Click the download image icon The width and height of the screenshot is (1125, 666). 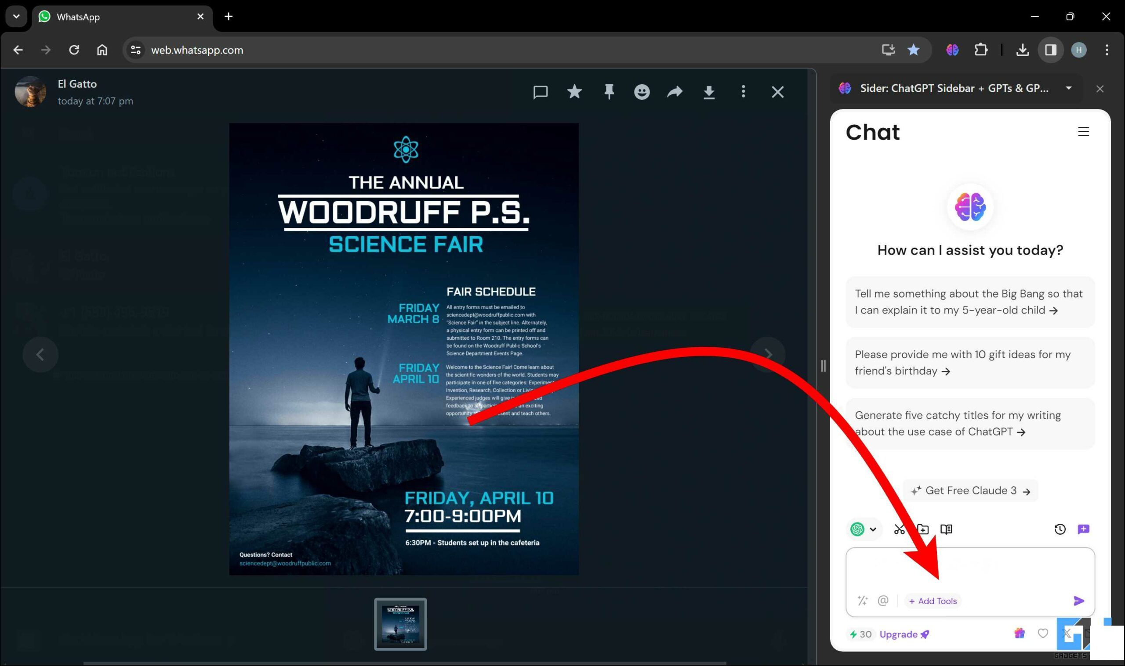click(x=708, y=92)
